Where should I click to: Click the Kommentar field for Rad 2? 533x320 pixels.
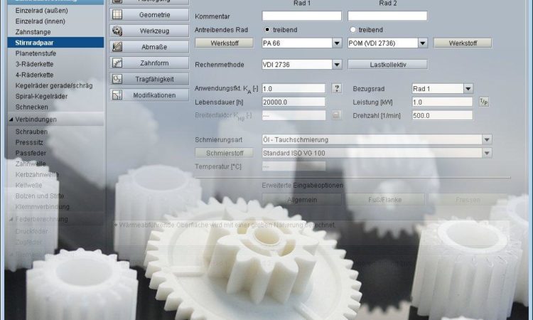(387, 16)
